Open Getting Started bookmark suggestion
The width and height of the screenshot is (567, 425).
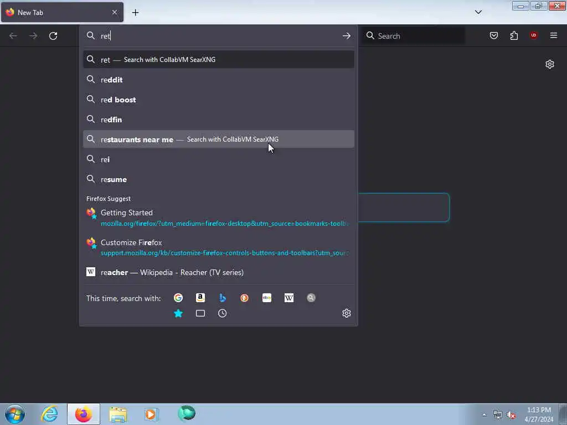pyautogui.click(x=218, y=217)
